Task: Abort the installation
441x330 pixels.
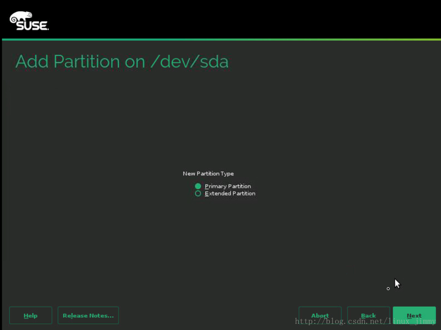Action: click(x=320, y=315)
